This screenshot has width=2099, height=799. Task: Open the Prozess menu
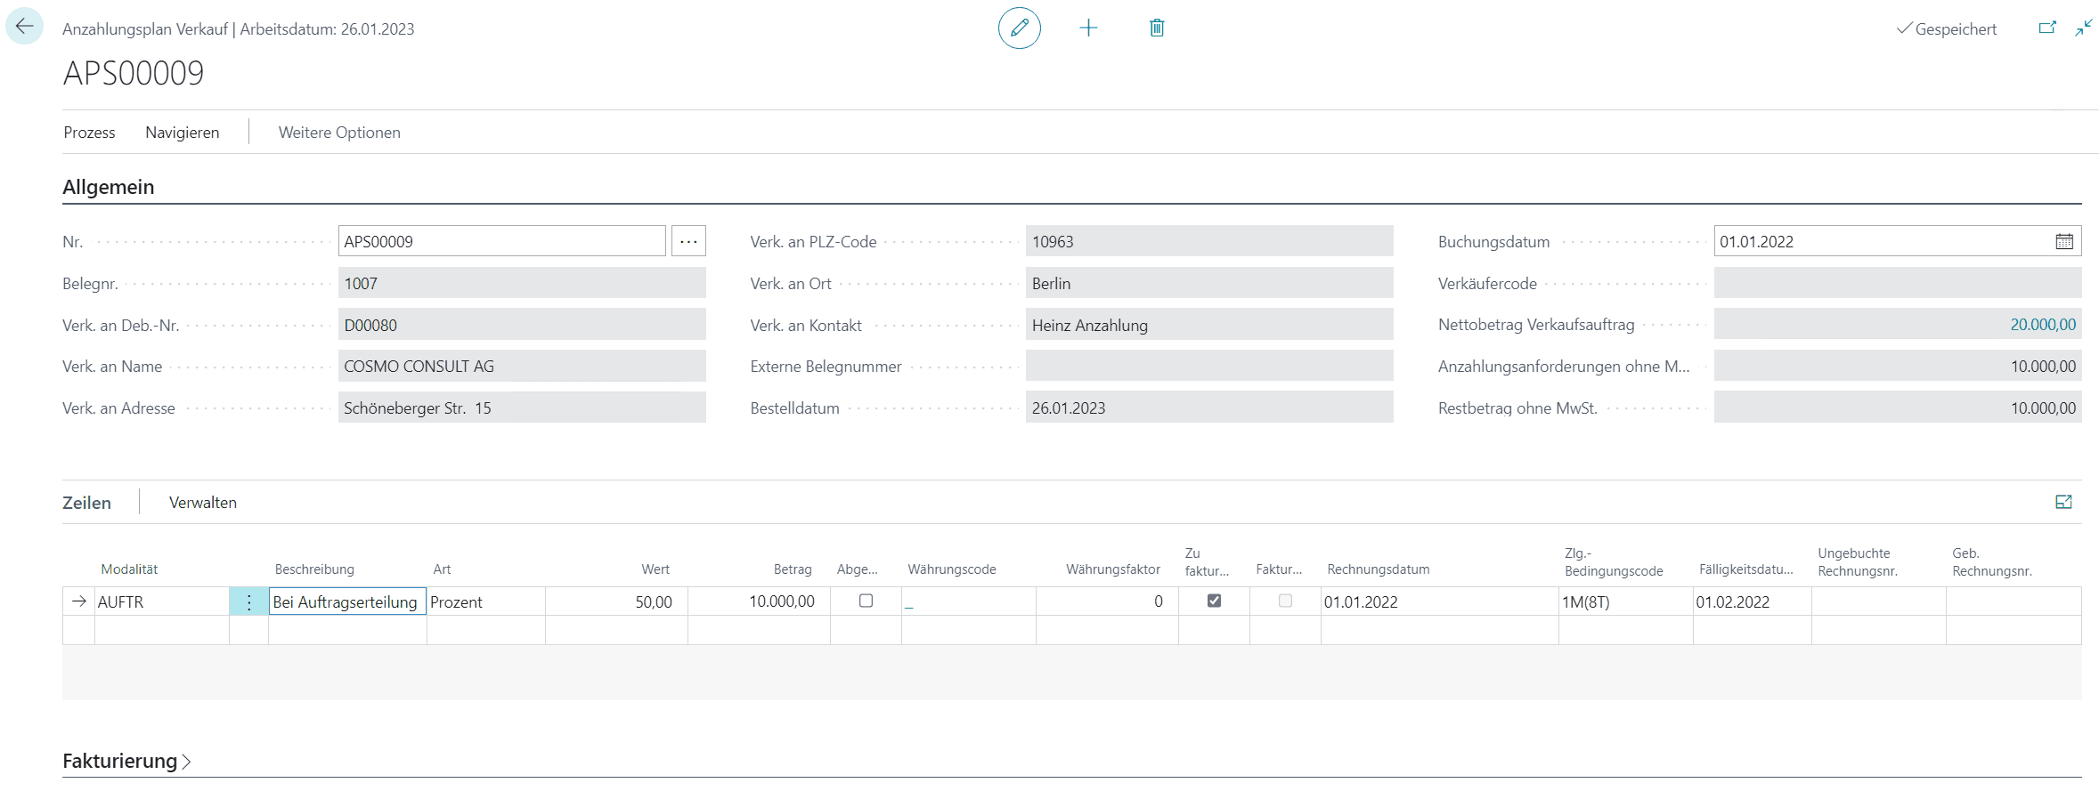[x=89, y=133]
